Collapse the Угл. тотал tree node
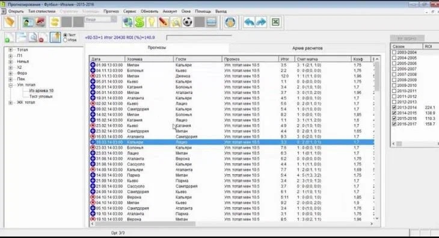 point(11,85)
